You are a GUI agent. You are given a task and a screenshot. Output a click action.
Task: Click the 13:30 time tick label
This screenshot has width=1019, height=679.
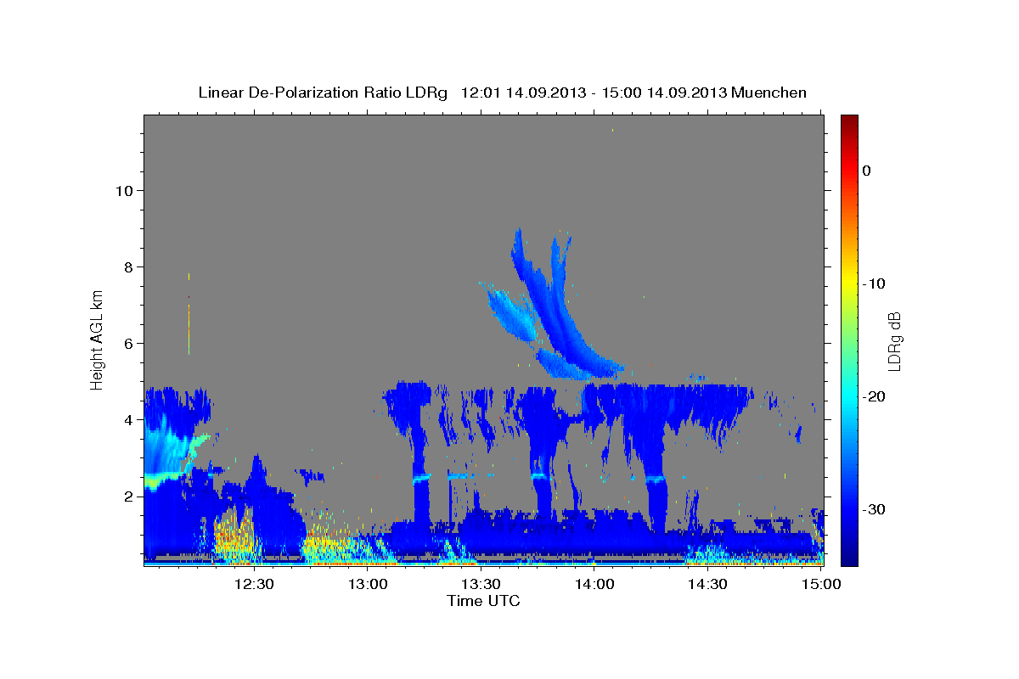[x=481, y=584]
